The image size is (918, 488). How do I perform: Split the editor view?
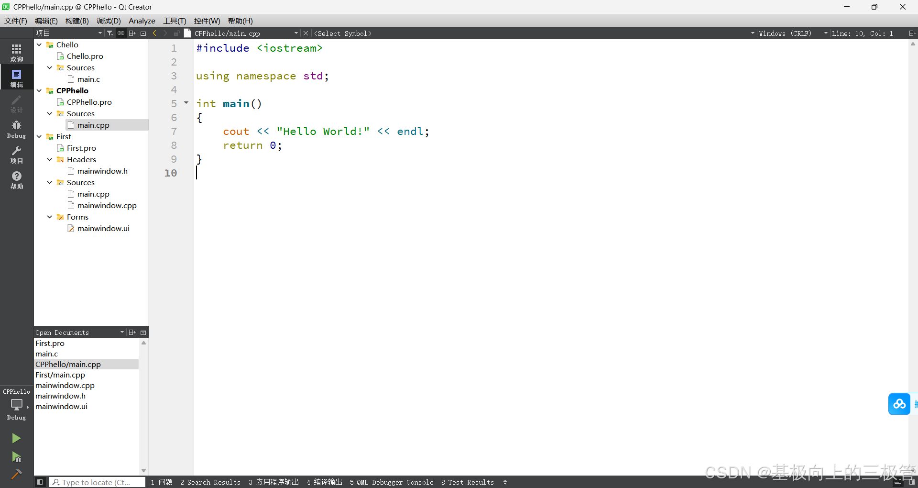tap(912, 33)
